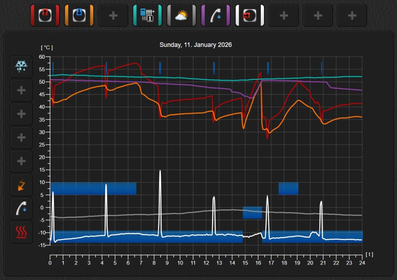Screen dimensions: 397x280
Task: Click the tallest white spike near hour 8.5
Action: point(160,173)
